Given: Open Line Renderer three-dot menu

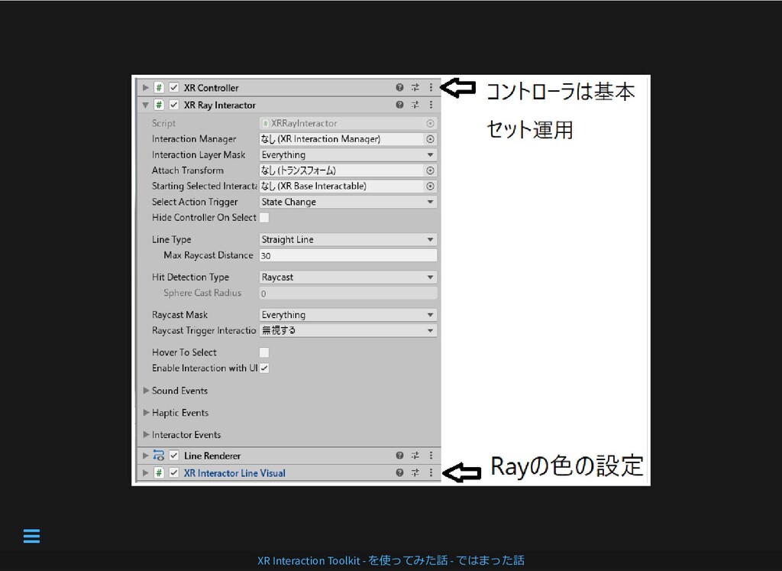Looking at the screenshot, I should point(431,456).
